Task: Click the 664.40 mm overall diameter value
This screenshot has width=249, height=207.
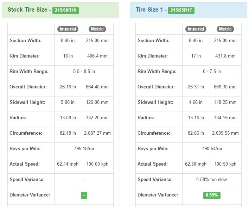Action: point(97,87)
